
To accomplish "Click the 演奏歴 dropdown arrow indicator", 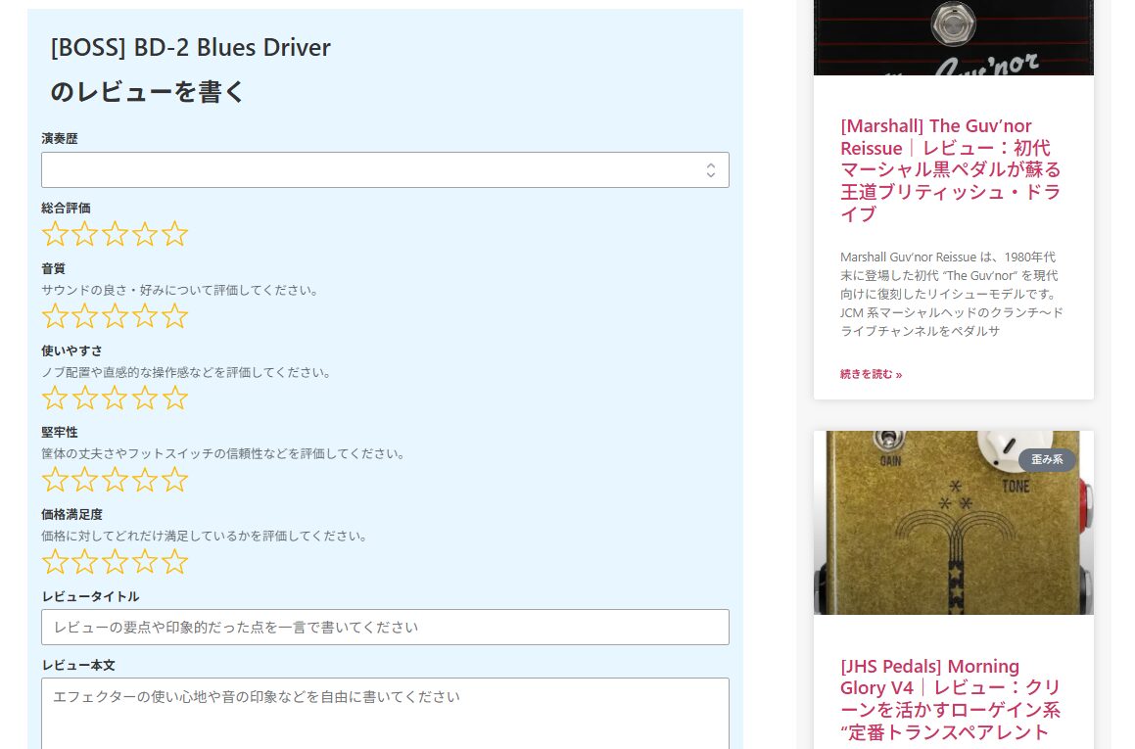I will pos(710,170).
